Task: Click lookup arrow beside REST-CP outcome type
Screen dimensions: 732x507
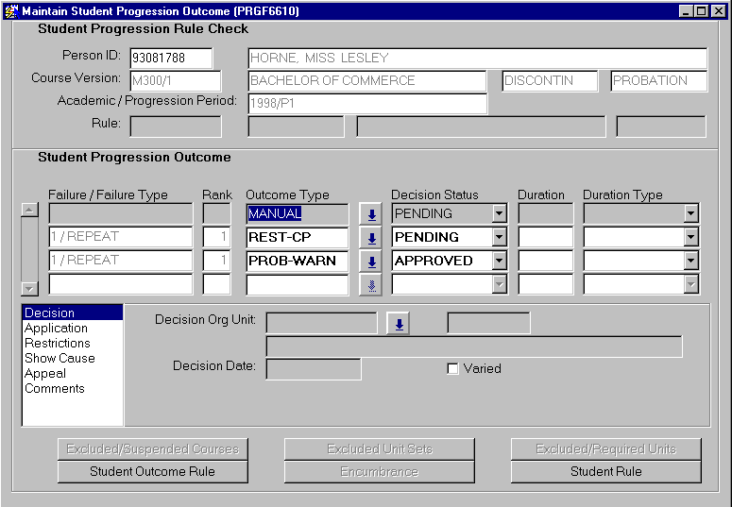Action: pyautogui.click(x=371, y=238)
